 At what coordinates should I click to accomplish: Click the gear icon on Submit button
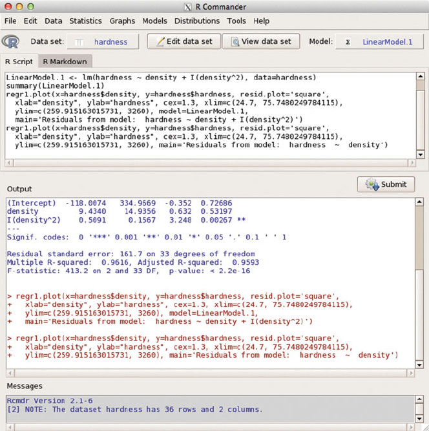[x=372, y=184]
